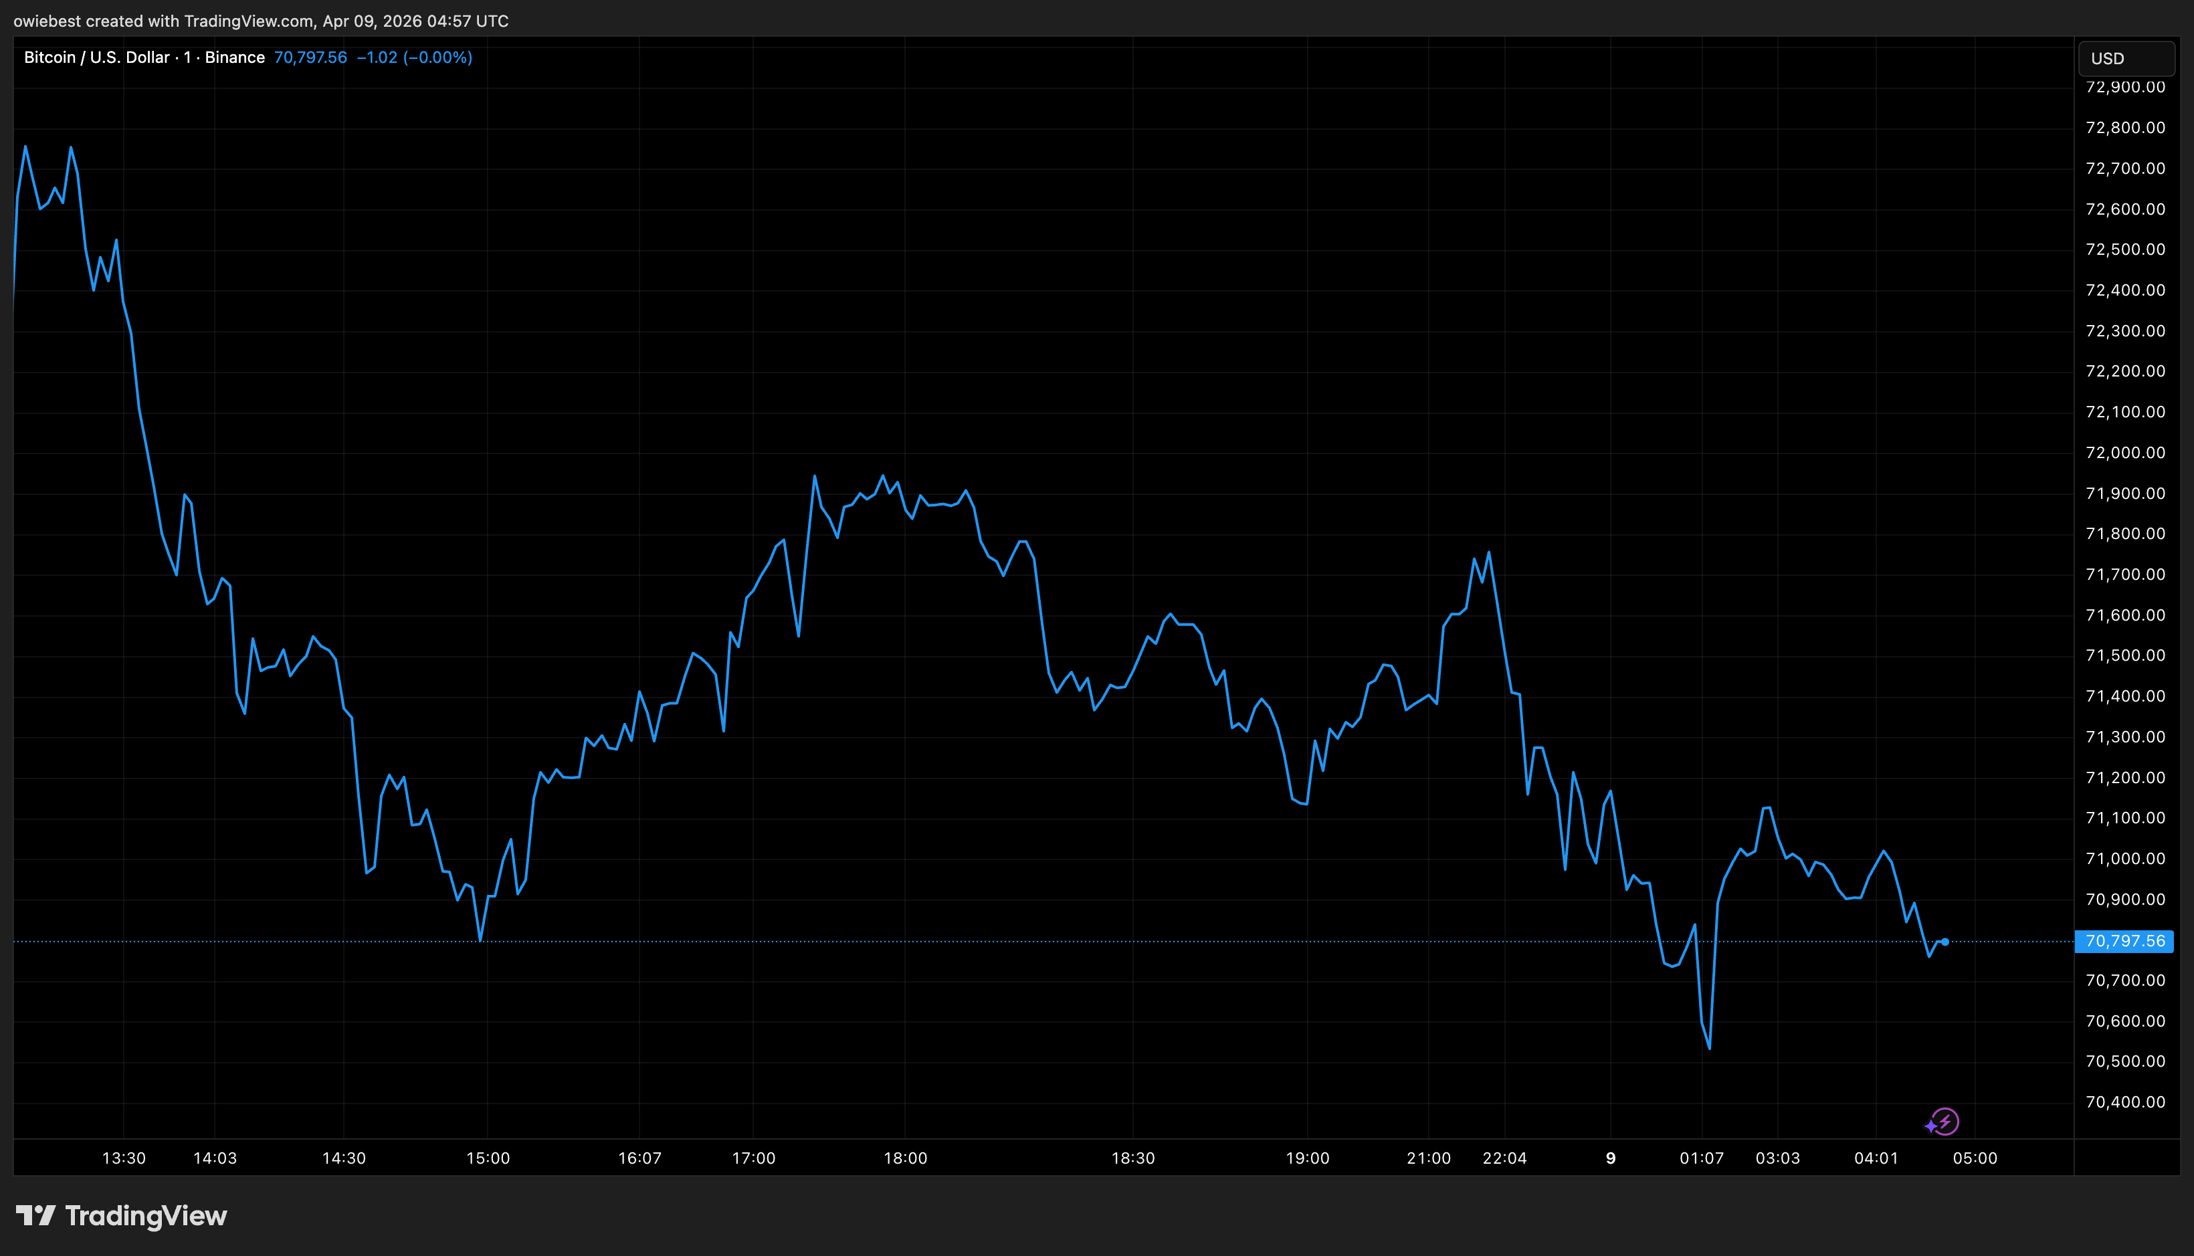
Task: Click the 72,900.00 price scale label
Action: click(x=2124, y=87)
